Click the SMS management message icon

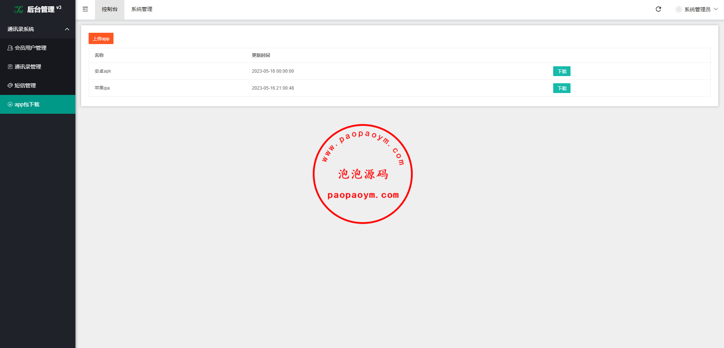[10, 85]
